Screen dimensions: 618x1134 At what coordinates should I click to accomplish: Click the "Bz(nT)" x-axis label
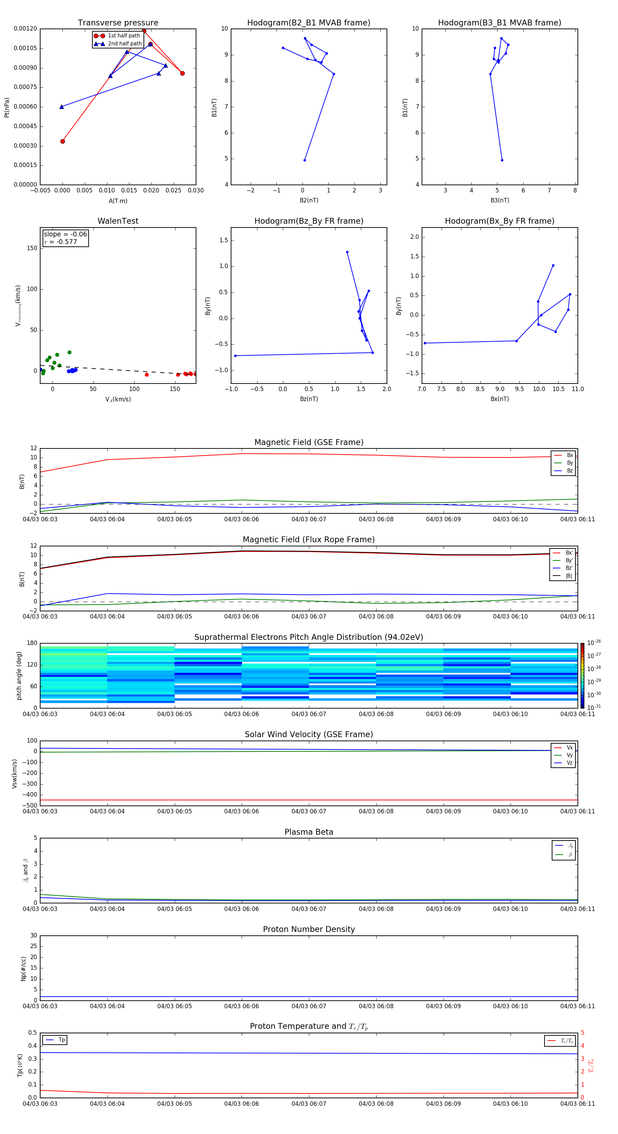[309, 399]
